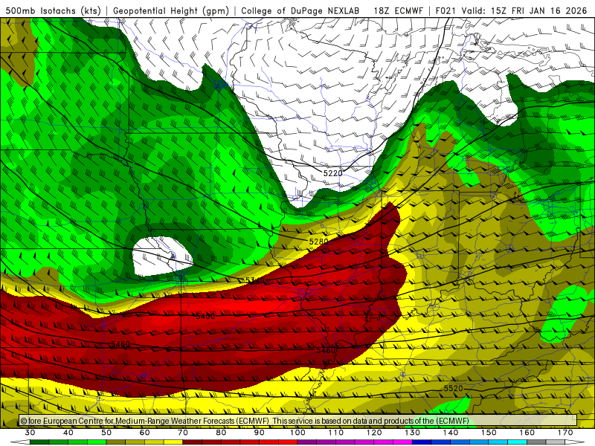The height and width of the screenshot is (446, 595).
Task: Click the 60 knots legend value
Action: click(x=144, y=433)
